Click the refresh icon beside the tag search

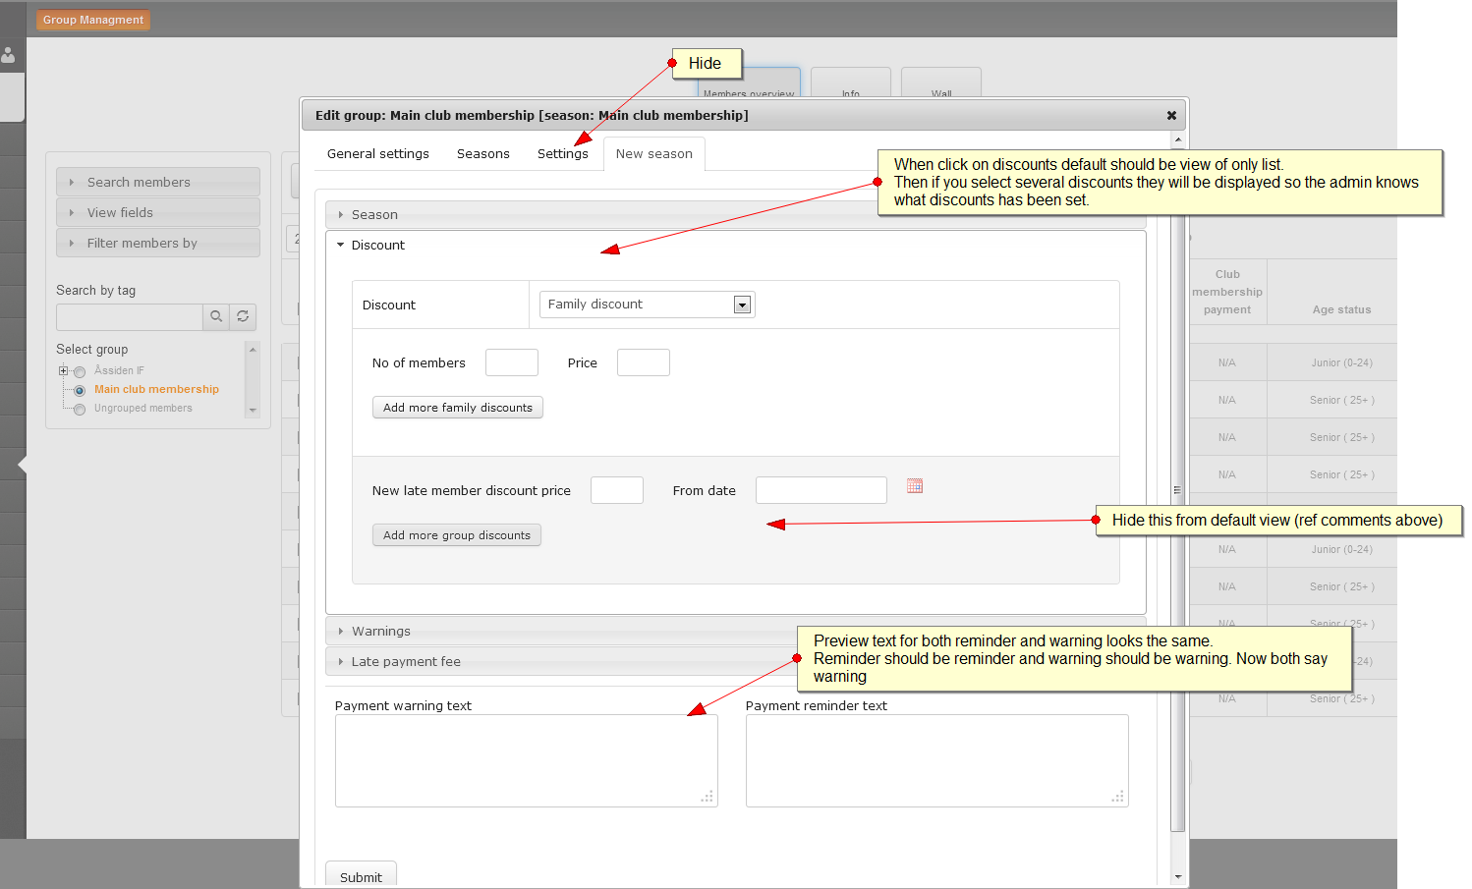click(243, 316)
